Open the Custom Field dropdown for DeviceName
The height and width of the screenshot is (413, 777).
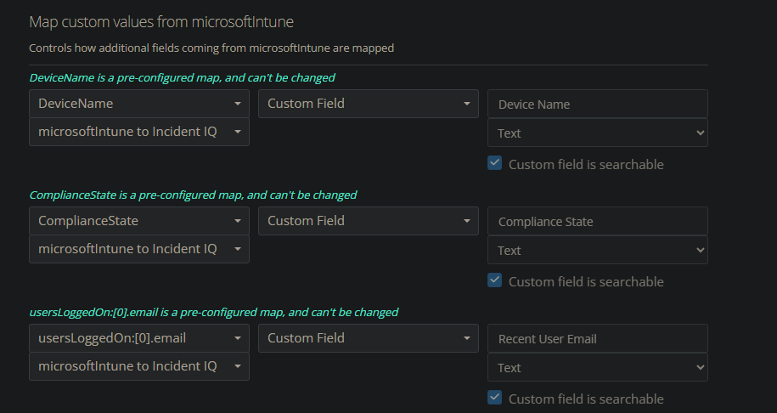tap(369, 104)
